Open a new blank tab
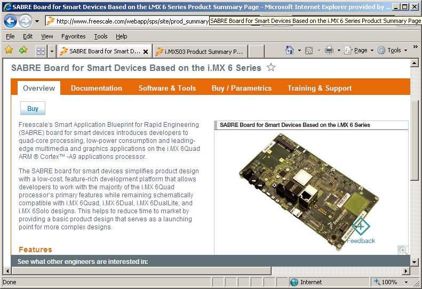The height and width of the screenshot is (289, 422). pyautogui.click(x=256, y=51)
